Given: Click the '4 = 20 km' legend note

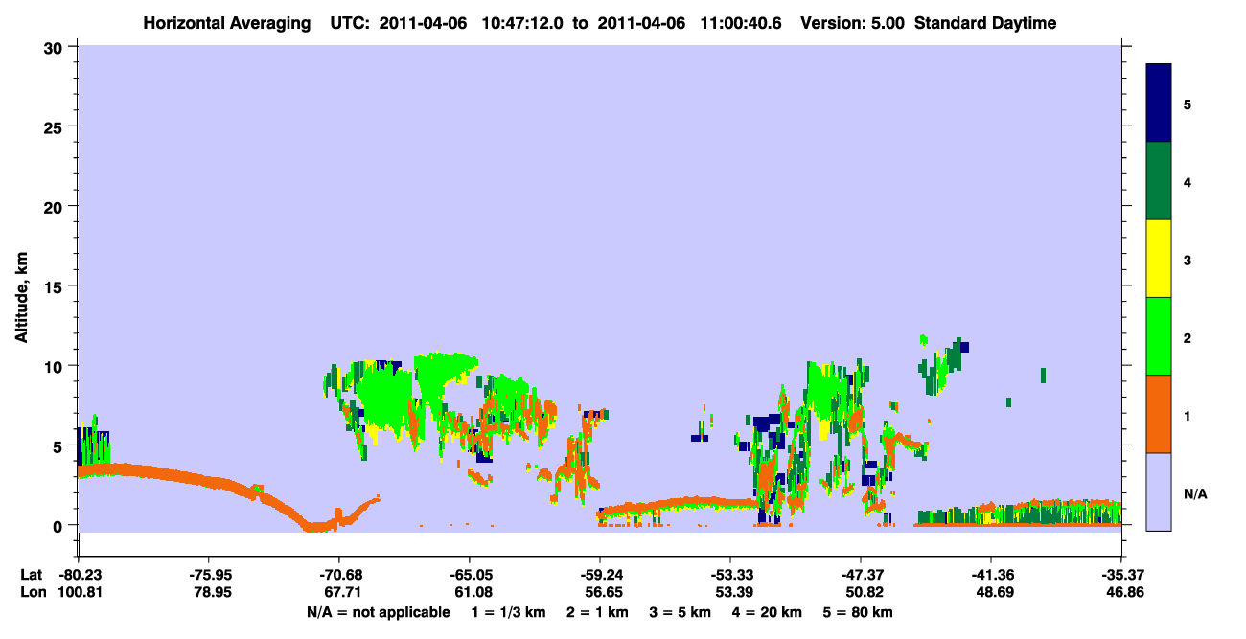Looking at the screenshot, I should 767,612.
